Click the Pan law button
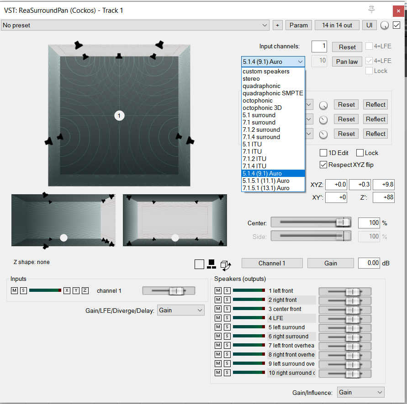The image size is (407, 404). (x=347, y=62)
